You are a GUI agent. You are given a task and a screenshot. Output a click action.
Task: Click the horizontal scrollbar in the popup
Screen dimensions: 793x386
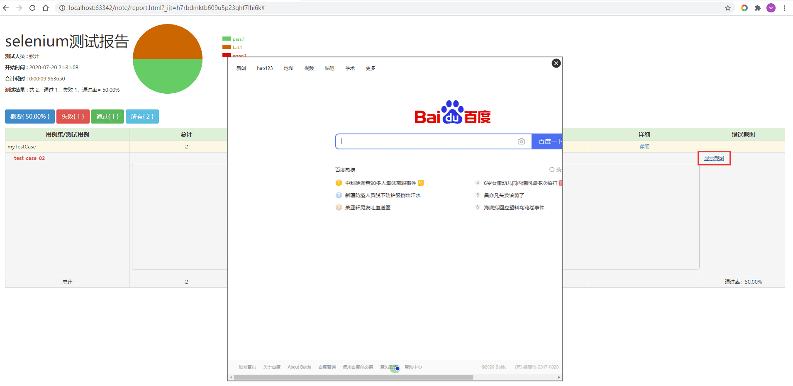point(354,377)
